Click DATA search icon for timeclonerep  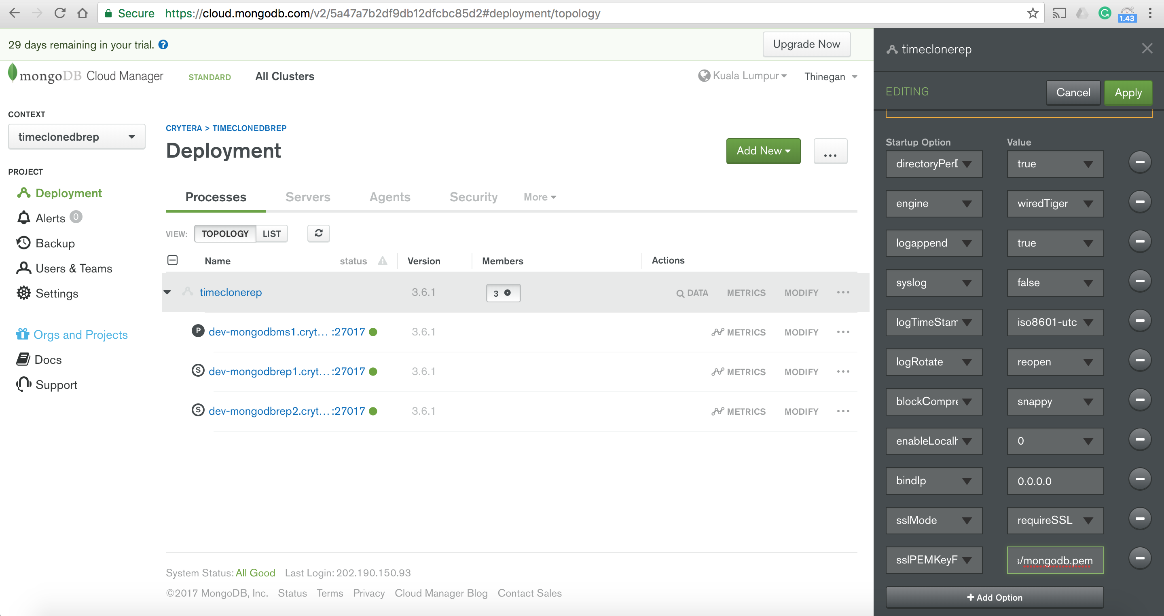click(x=679, y=293)
